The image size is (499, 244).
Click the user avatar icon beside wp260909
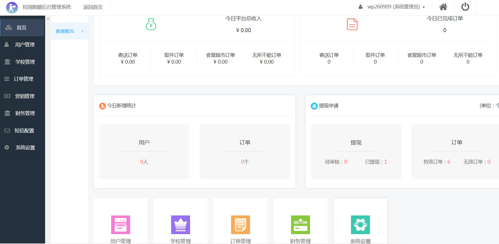pyautogui.click(x=361, y=7)
